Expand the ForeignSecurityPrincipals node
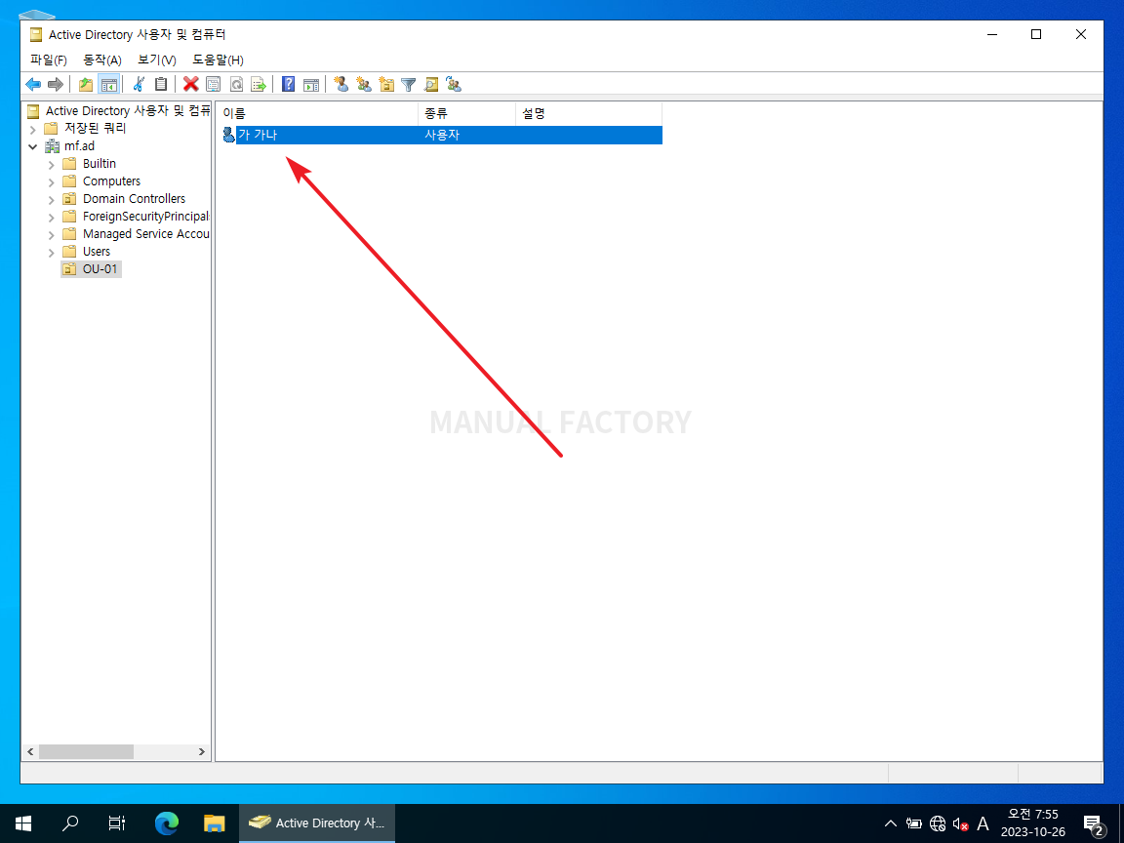1124x843 pixels. tap(51, 218)
